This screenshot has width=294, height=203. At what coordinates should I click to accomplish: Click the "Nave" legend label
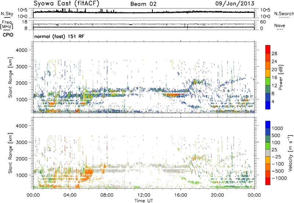280,26
